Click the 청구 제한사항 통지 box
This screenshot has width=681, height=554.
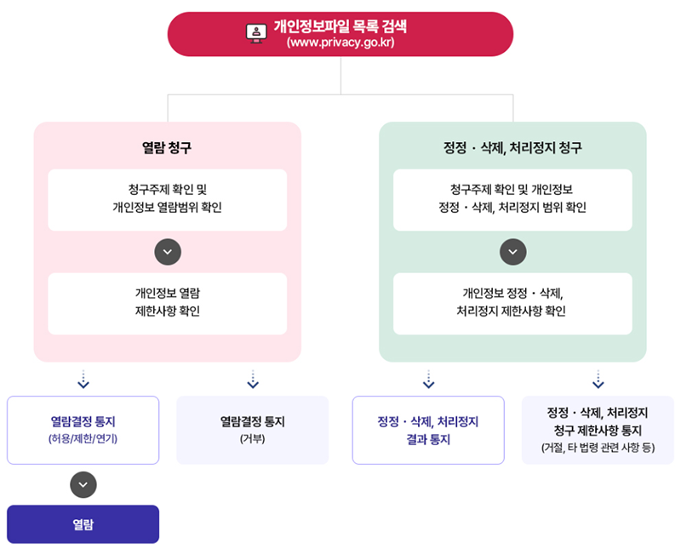(x=598, y=430)
